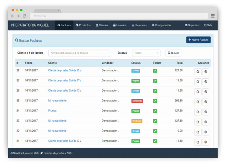
Task: Click the download icon for invoice 21
Action: [206, 142]
